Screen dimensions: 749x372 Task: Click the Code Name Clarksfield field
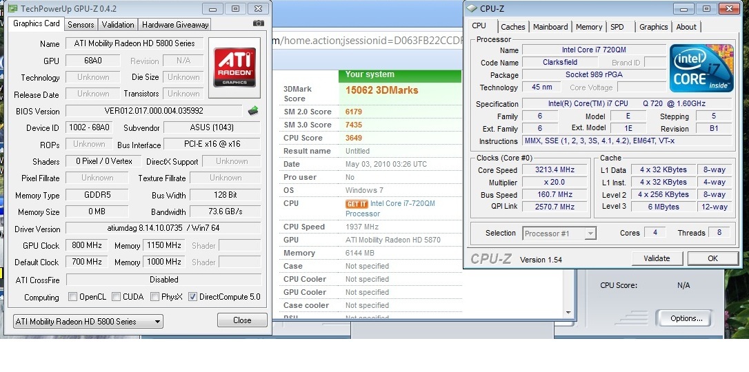tap(560, 63)
